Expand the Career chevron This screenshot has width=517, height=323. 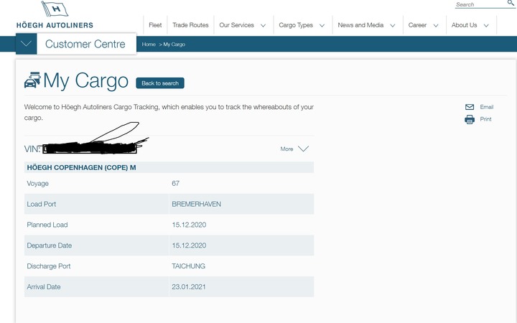tap(436, 25)
